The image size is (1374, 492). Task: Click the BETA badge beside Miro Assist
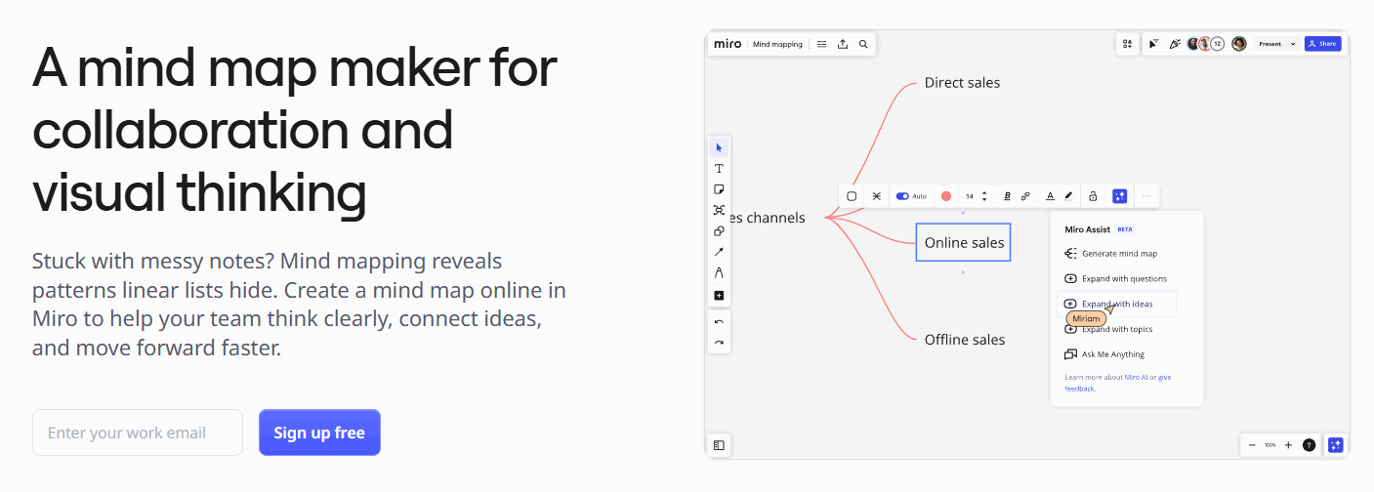click(x=1125, y=229)
